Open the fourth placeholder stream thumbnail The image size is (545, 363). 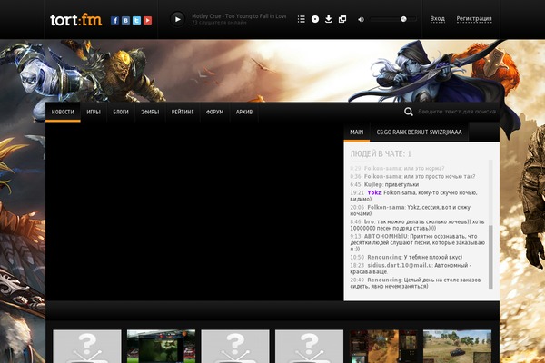pyautogui.click(x=309, y=347)
